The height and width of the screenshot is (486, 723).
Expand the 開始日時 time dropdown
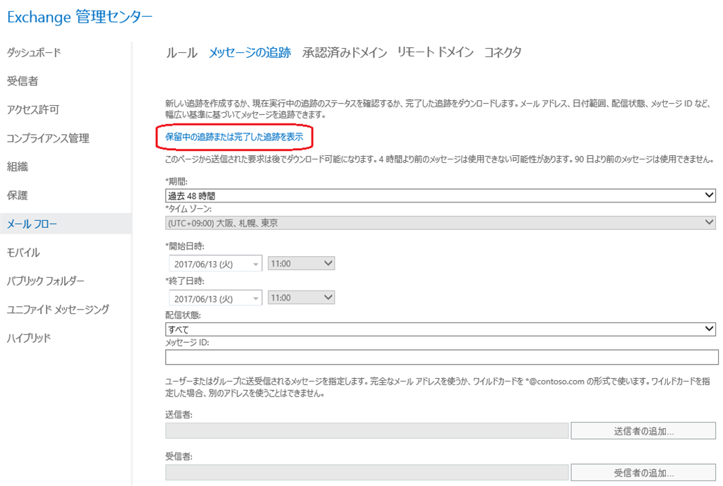(301, 264)
